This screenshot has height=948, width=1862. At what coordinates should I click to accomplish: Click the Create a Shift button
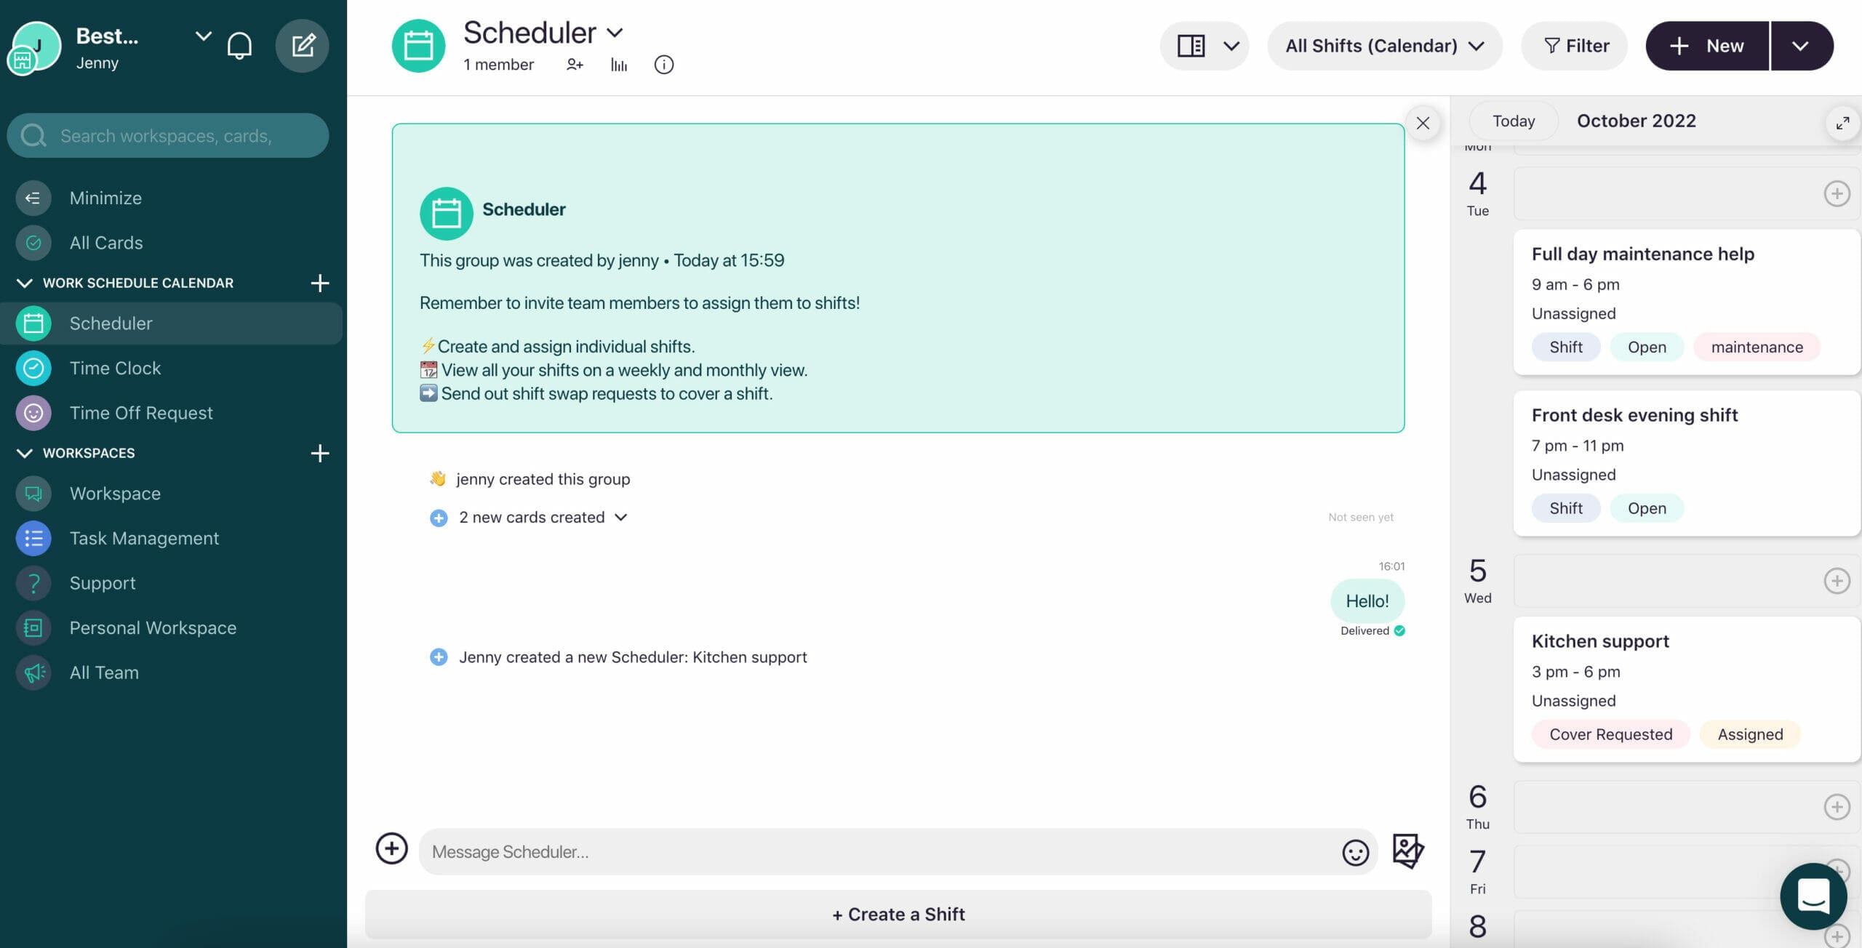(x=898, y=914)
